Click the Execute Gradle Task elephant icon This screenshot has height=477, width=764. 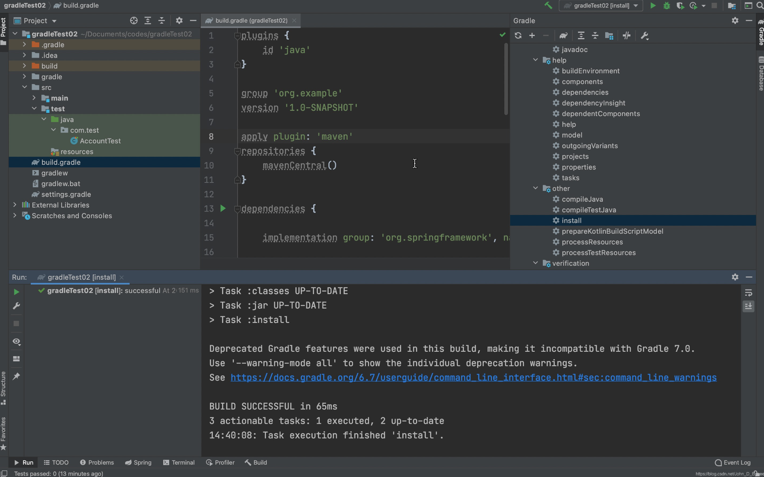coord(563,36)
